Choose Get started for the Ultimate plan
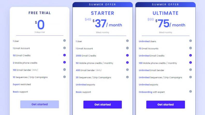Viewport: 205px width, 115px height. (165, 104)
